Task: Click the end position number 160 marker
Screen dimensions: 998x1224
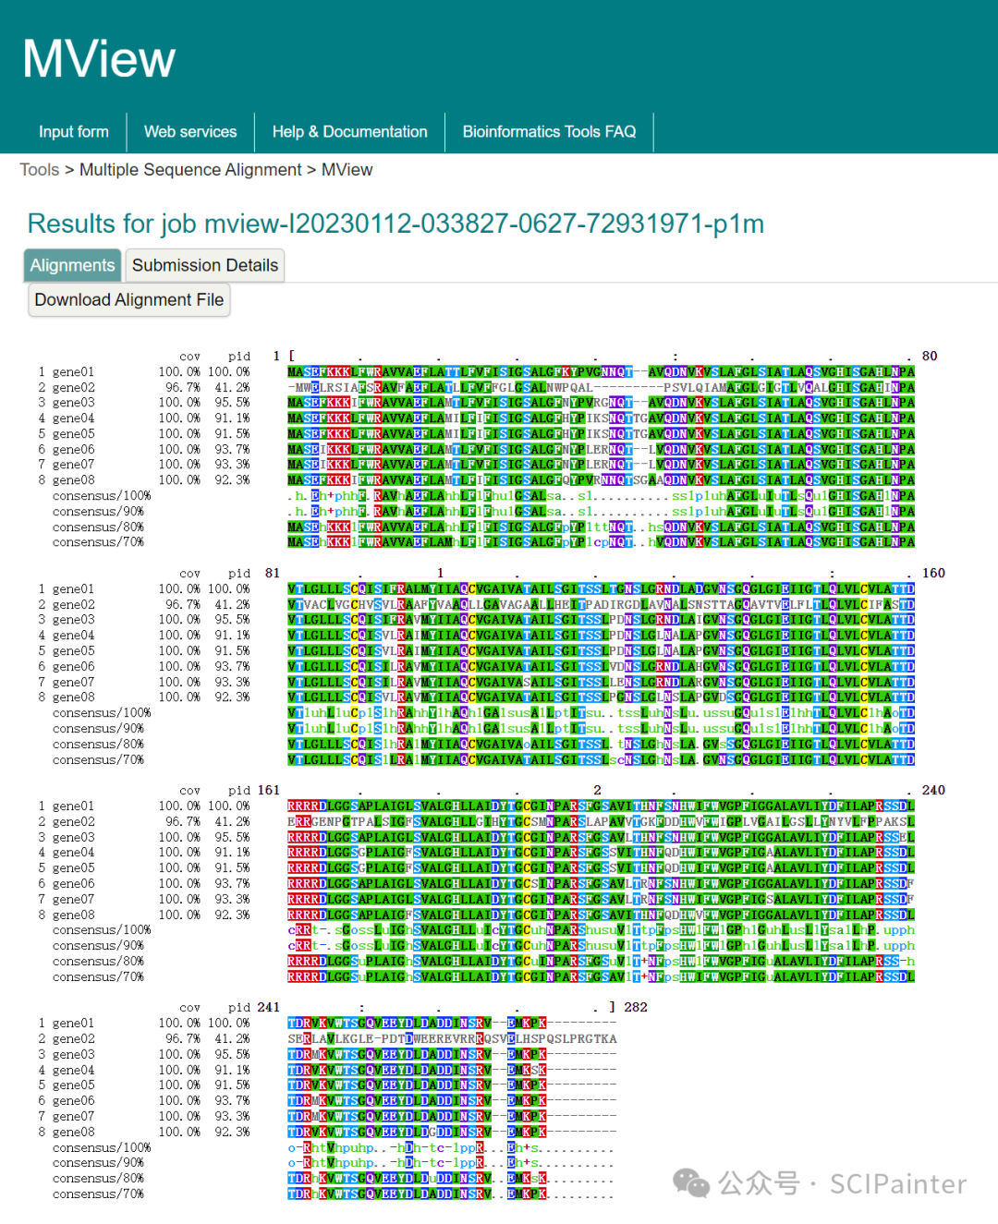Action: tap(933, 574)
